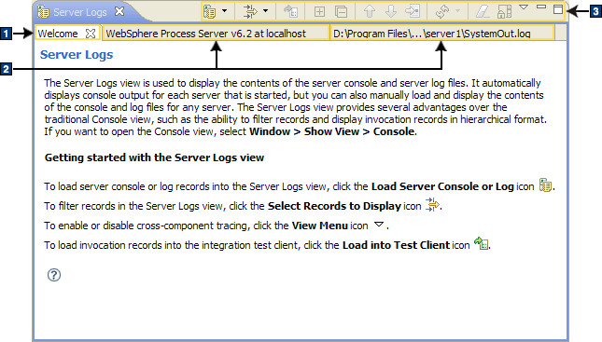This screenshot has height=342, width=602.
Task: Open the dropdown arrow beside Refresh icon
Action: click(x=457, y=11)
